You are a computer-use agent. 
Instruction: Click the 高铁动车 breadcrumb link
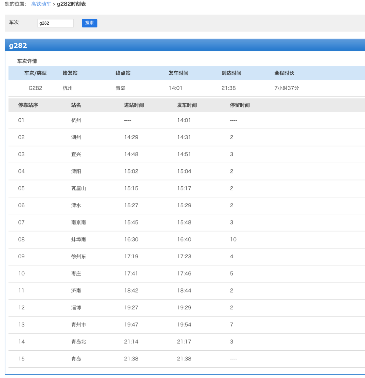point(41,4)
